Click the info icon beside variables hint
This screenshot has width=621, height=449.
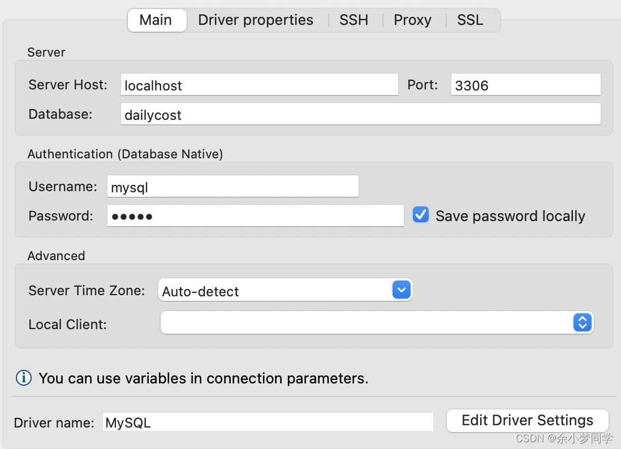pos(24,378)
